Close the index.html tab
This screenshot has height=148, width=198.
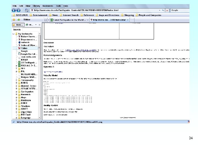128,20
